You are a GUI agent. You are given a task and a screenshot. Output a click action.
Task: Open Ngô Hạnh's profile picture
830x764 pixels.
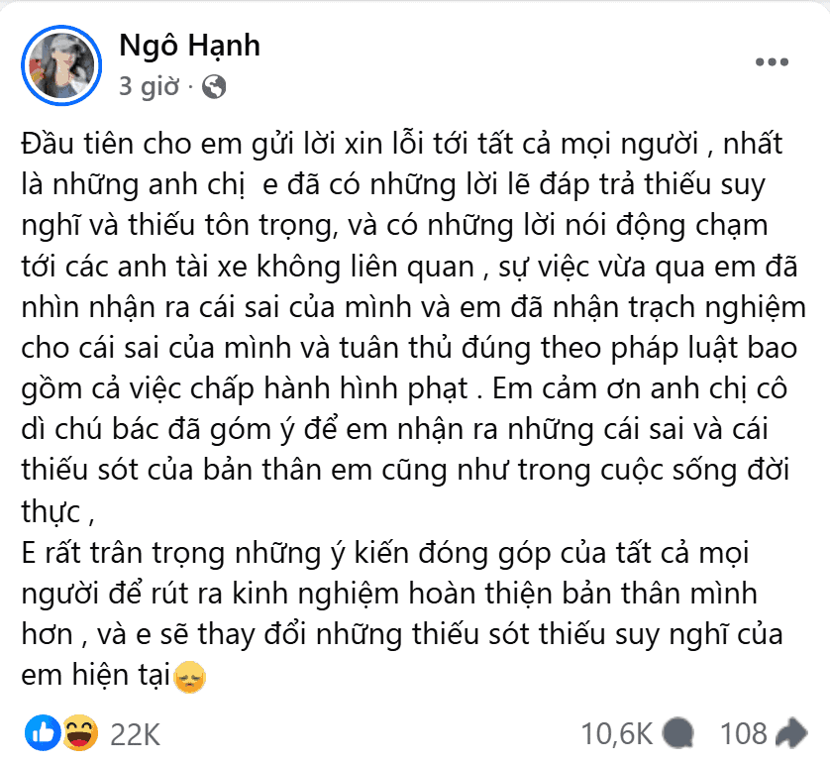pyautogui.click(x=62, y=63)
